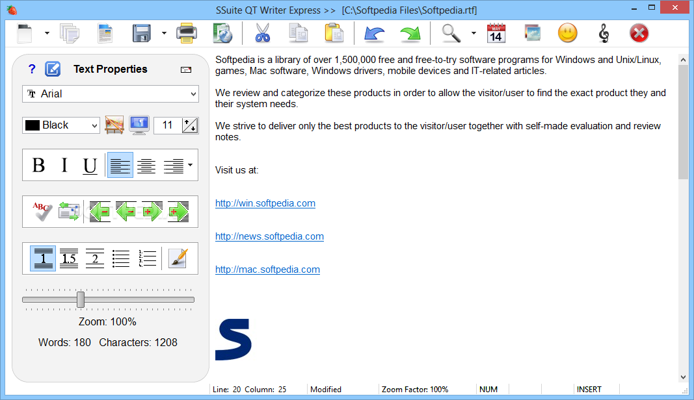694x400 pixels.
Task: Click the black color swatch
Action: click(33, 125)
